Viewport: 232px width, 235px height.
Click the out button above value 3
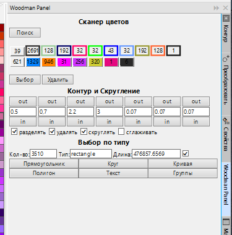110,101
